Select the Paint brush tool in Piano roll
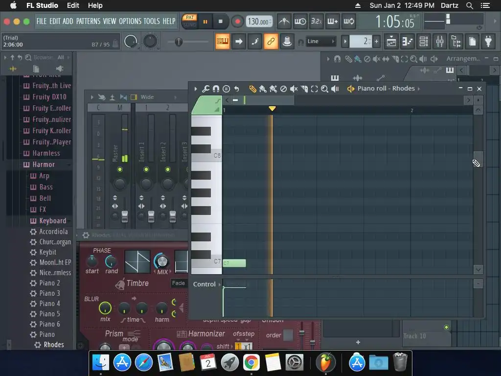Image resolution: width=501 pixels, height=376 pixels. (263, 89)
